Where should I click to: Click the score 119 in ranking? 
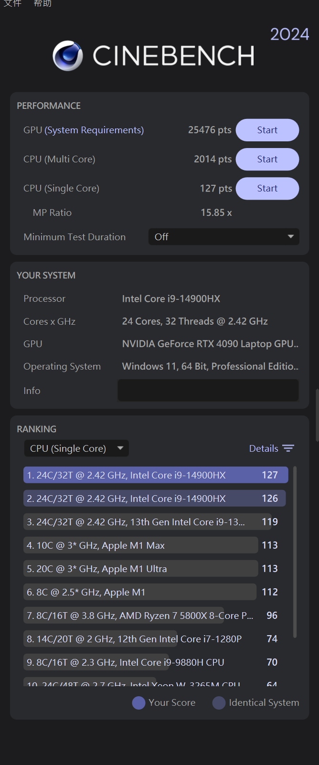tap(270, 522)
